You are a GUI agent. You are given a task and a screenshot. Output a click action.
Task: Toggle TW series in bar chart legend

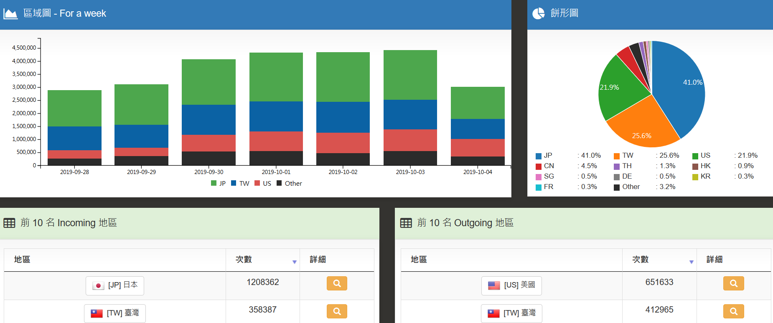tap(240, 184)
